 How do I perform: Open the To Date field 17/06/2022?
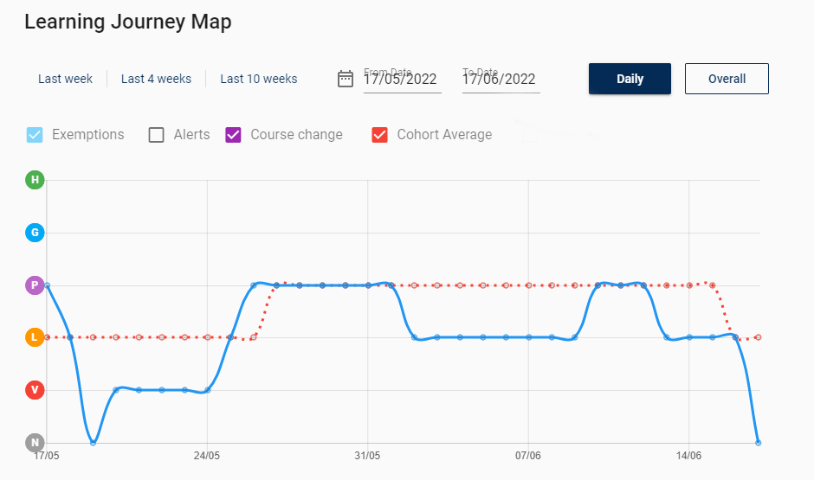click(x=501, y=80)
